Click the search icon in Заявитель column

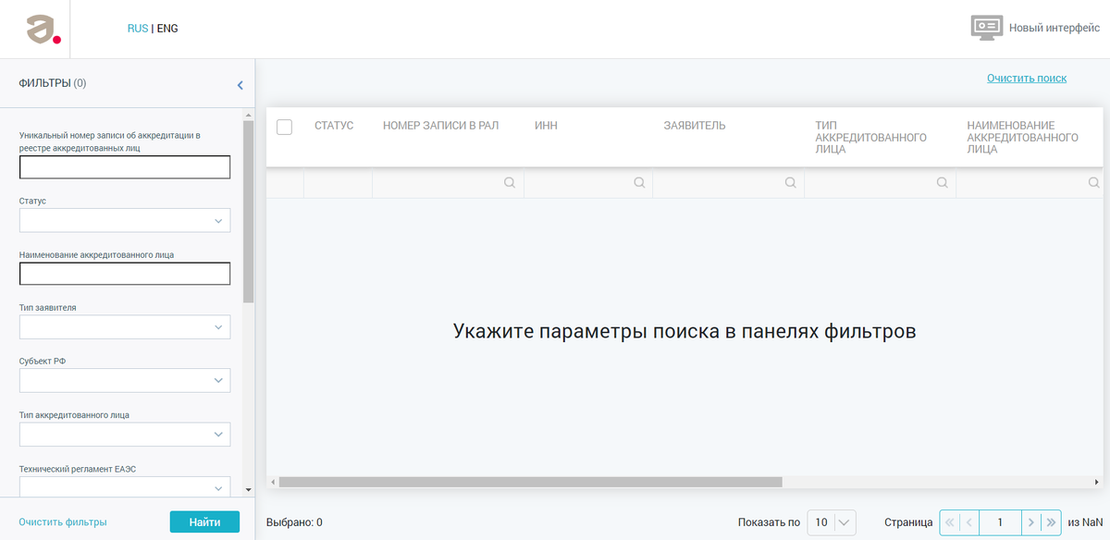pos(790,182)
